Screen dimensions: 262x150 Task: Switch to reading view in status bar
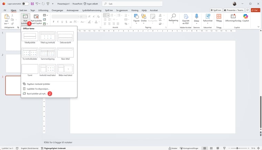click(x=218, y=148)
